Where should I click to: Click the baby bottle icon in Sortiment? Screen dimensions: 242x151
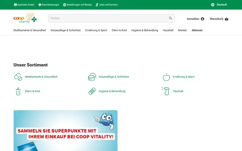(18, 91)
